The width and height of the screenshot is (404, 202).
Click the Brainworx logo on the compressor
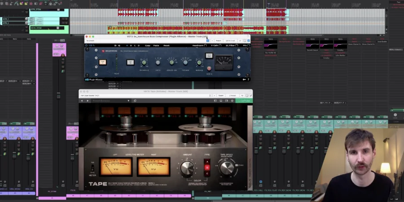click(x=109, y=51)
